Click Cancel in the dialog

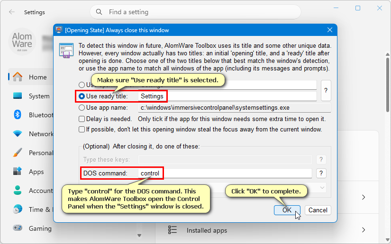click(318, 210)
